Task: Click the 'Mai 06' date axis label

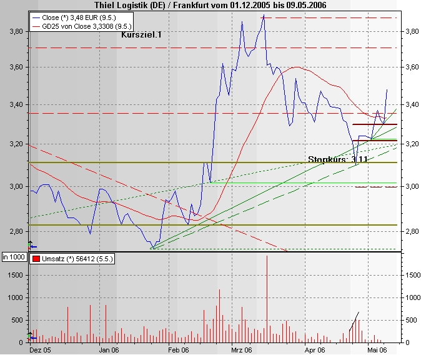Action: click(x=377, y=350)
